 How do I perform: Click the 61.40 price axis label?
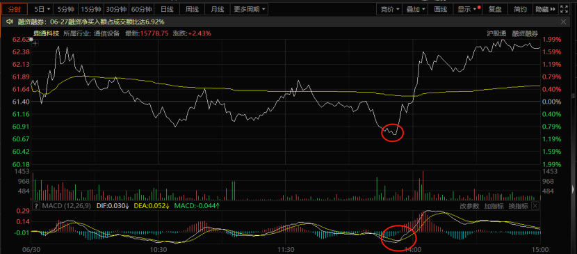point(21,102)
